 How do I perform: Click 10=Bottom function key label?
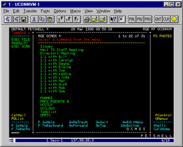(x=130, y=126)
